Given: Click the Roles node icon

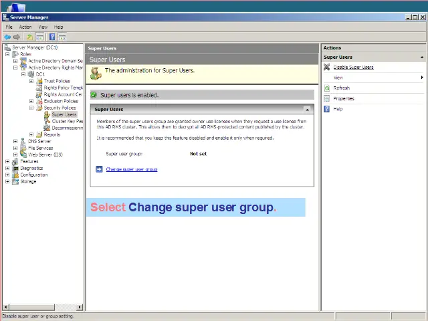Looking at the screenshot, I should click(15, 54).
